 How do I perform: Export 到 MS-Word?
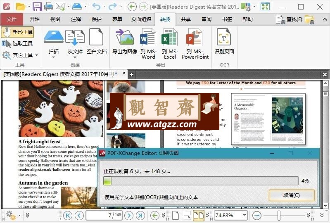tap(148, 44)
